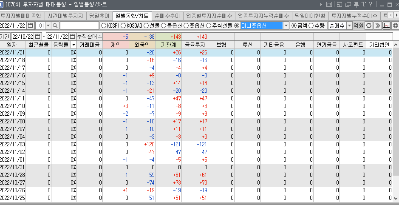Expand the 미니풋옵션 dropdown list
Image resolution: width=399 pixels, height=205 pixels.
(x=286, y=26)
